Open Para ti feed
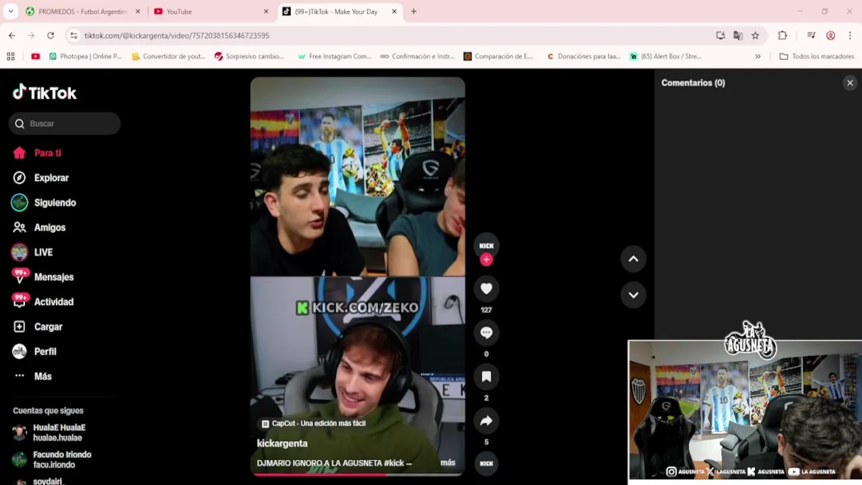 click(37, 153)
